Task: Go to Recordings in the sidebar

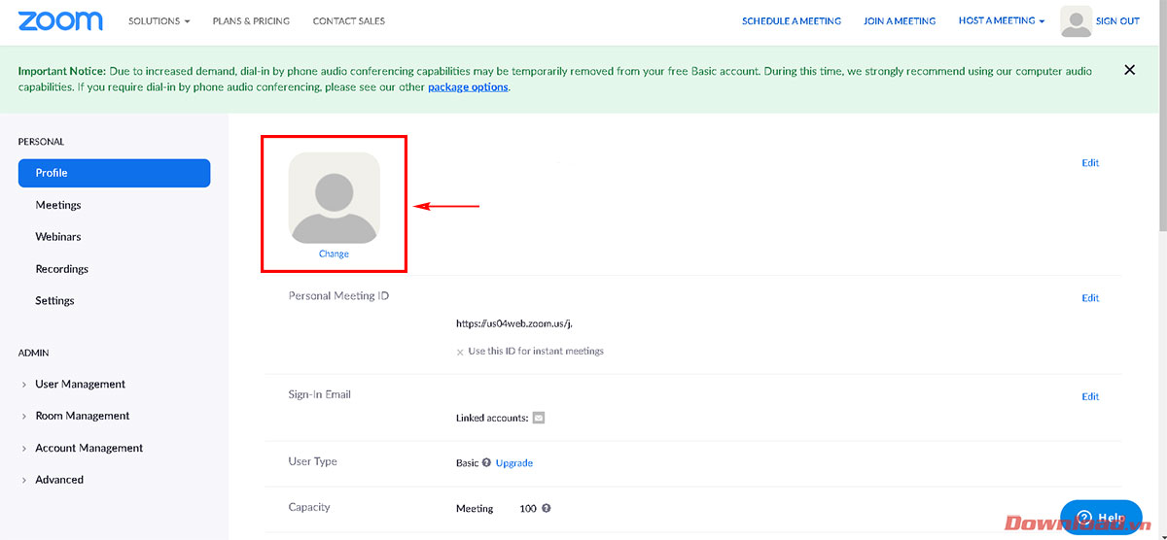Action: coord(61,269)
